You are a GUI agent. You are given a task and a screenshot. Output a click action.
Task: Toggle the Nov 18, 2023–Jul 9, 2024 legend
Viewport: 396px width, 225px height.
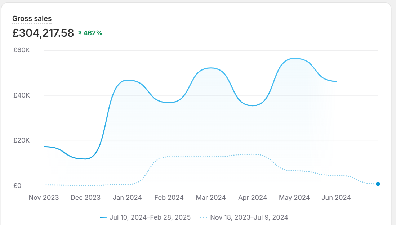coord(244,217)
